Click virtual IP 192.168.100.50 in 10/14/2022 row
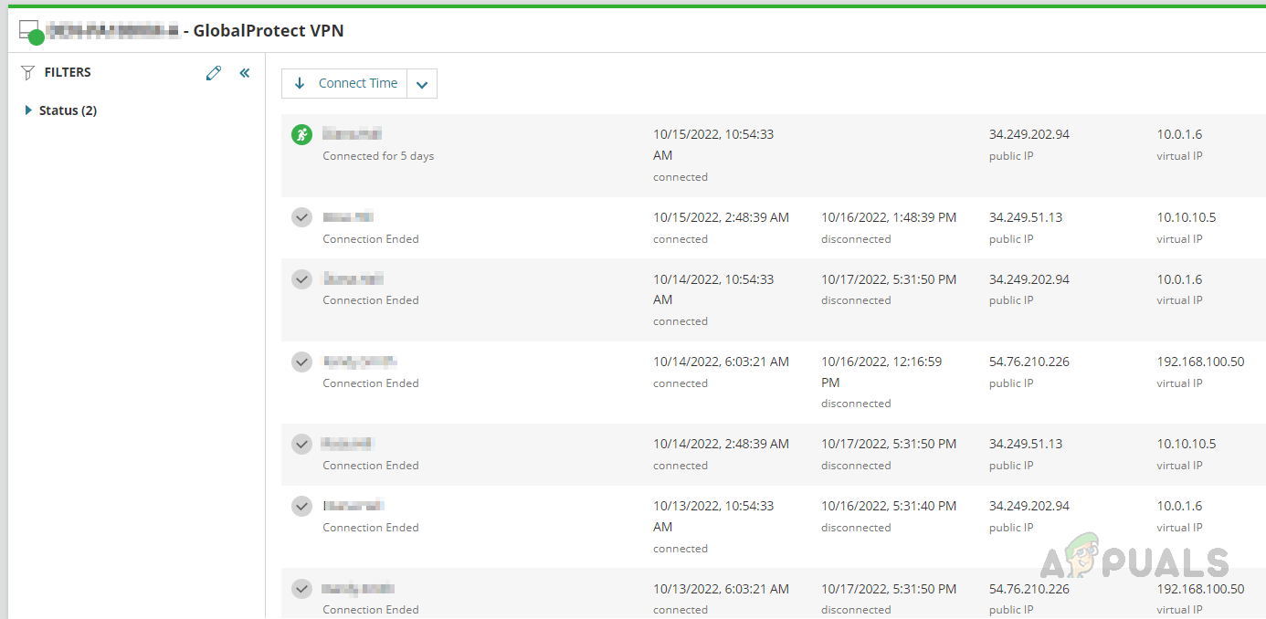1266x619 pixels. click(1200, 362)
